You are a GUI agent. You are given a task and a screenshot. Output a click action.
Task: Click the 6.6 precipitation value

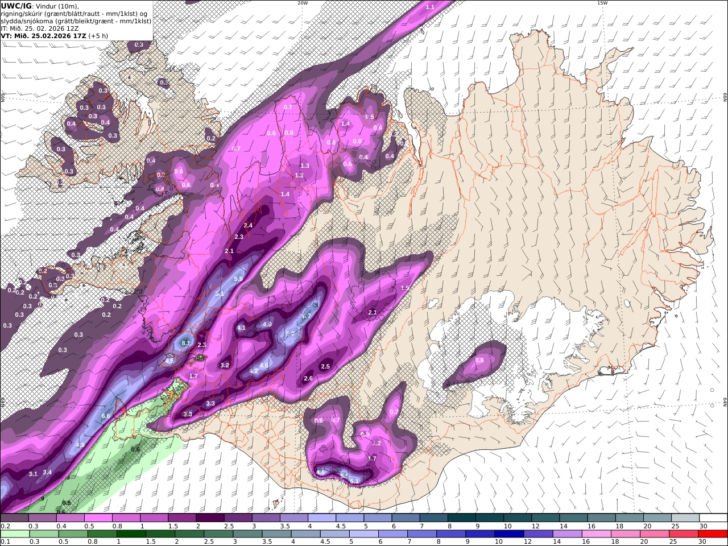[x=105, y=416]
